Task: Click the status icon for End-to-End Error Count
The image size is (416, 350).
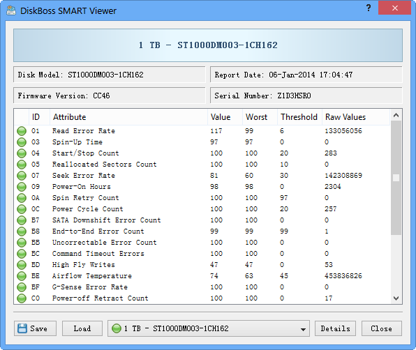Action: click(22, 231)
